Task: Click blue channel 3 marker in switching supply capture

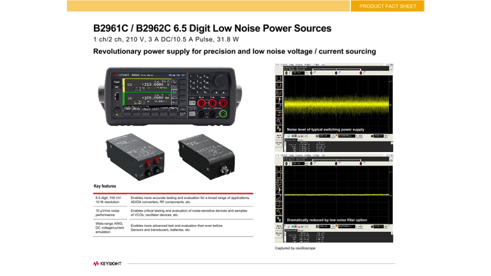Action: coord(336,73)
